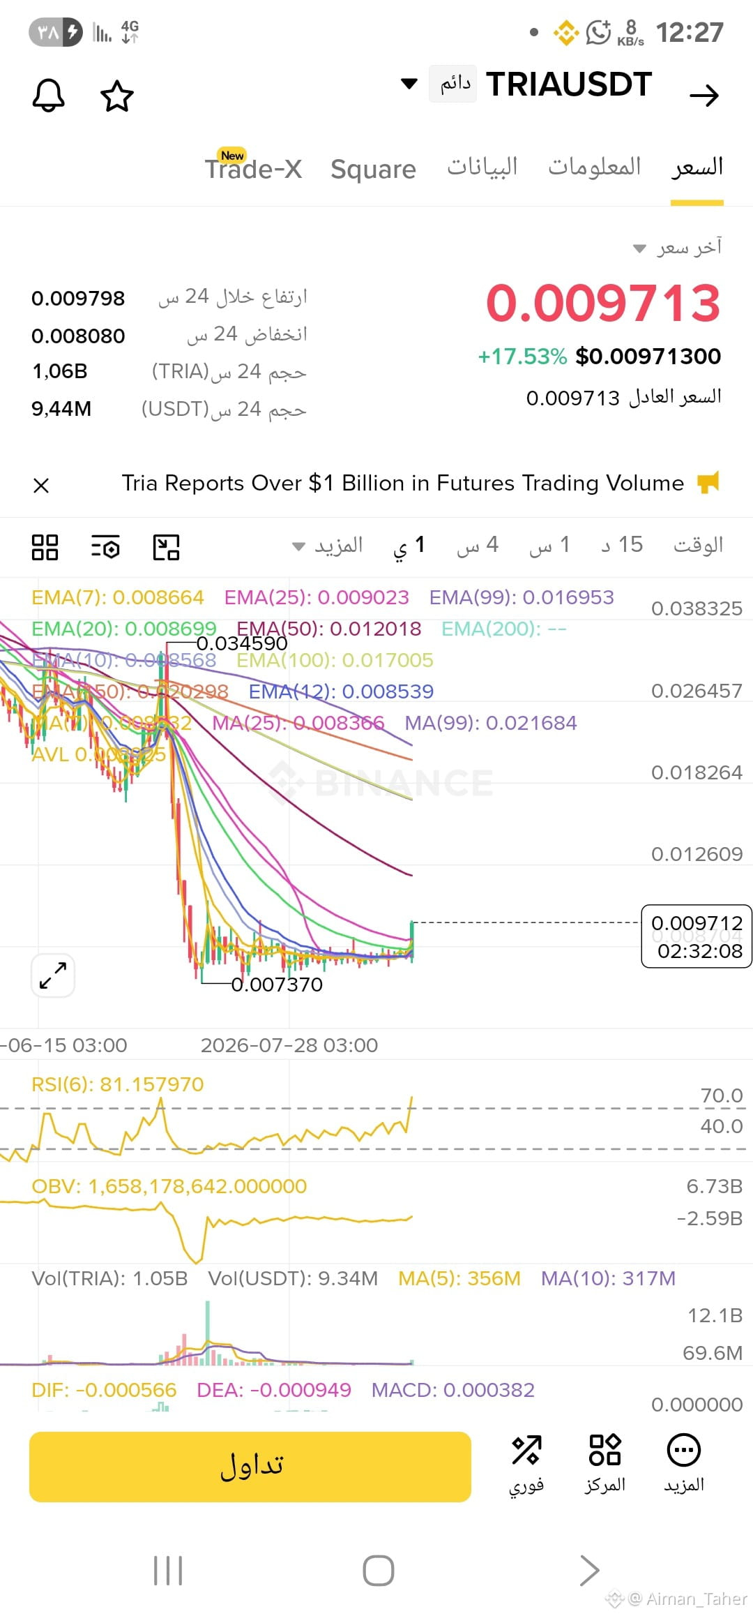Tap Binance notification icon in status bar

tap(566, 32)
